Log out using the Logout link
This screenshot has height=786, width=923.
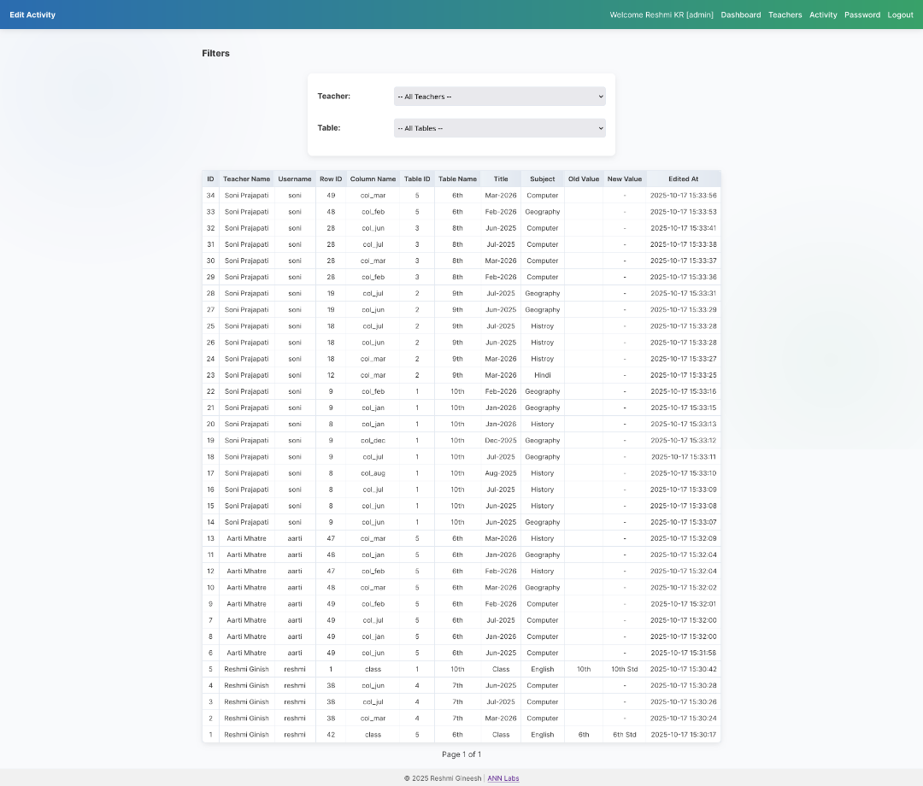pyautogui.click(x=900, y=15)
